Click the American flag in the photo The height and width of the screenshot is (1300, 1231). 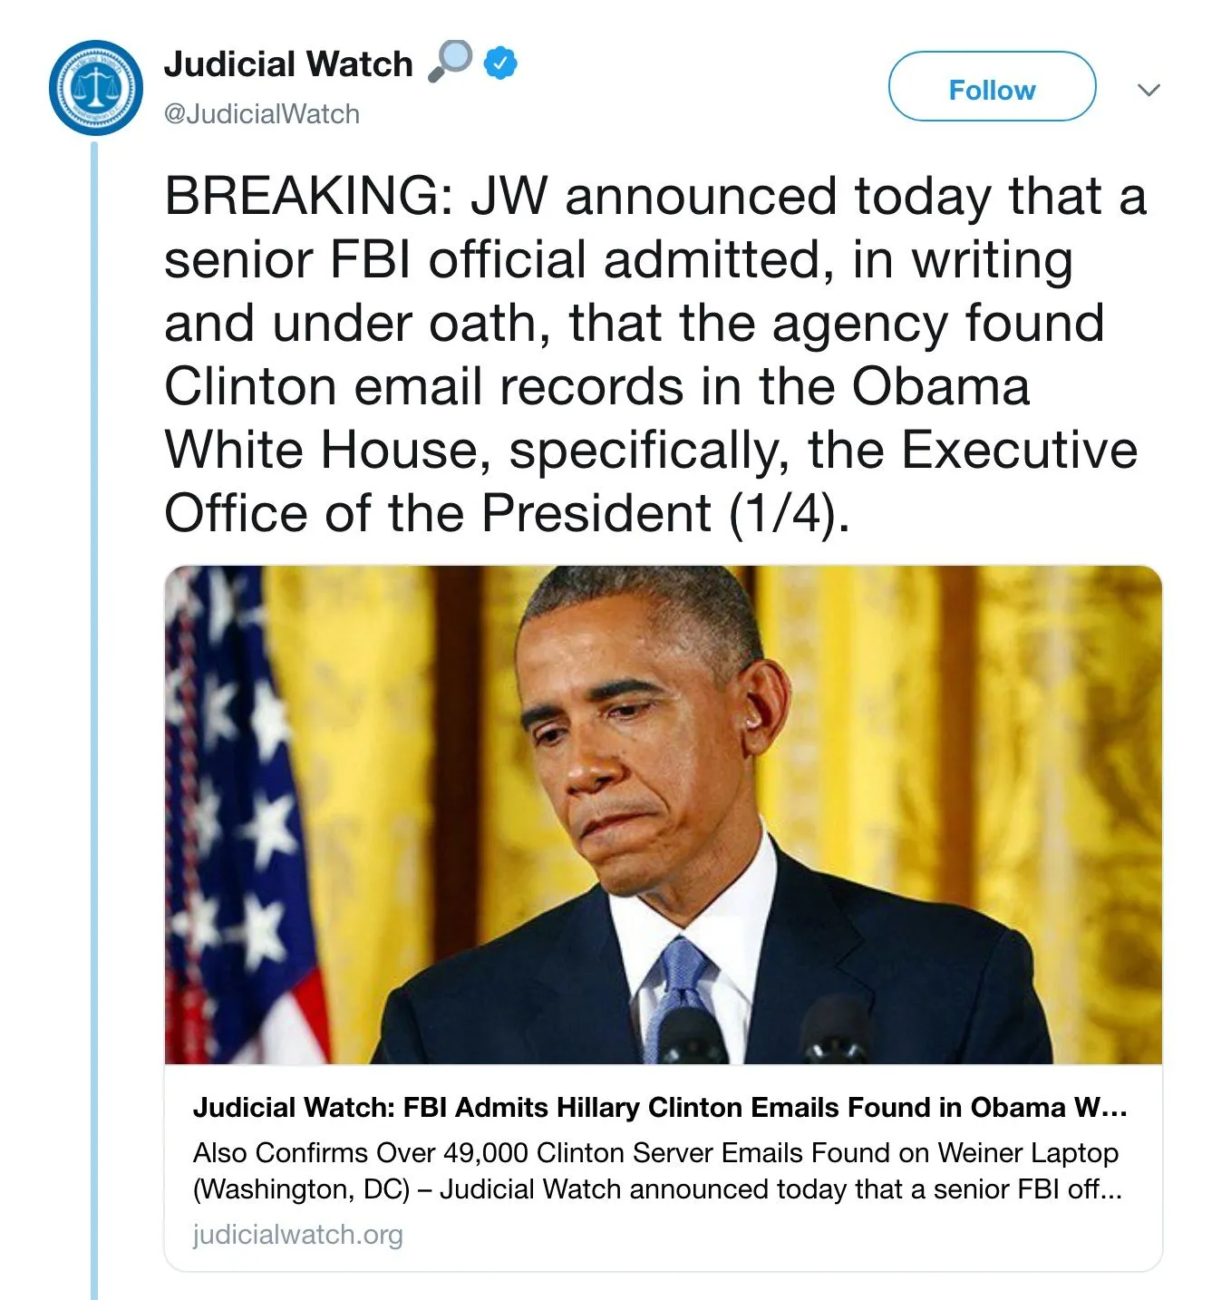(234, 816)
